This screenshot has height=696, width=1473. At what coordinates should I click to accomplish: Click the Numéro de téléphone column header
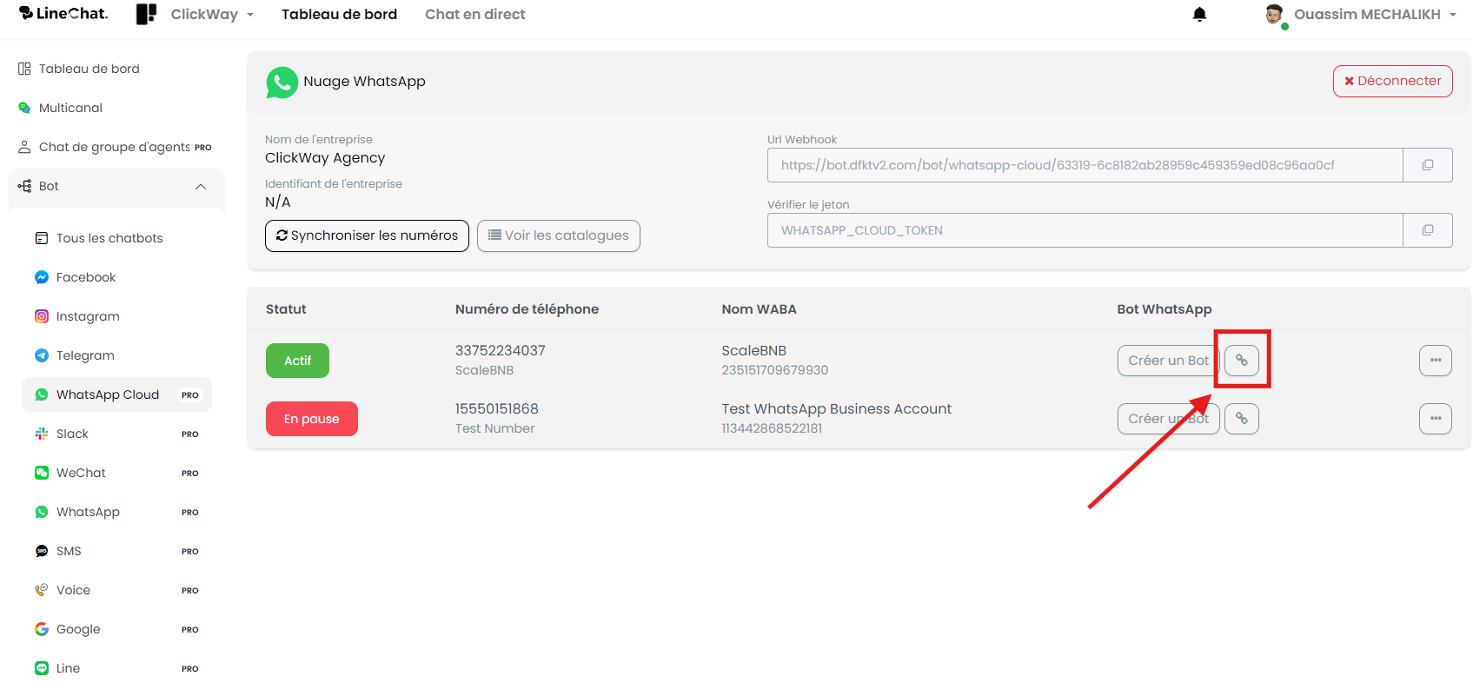click(x=527, y=309)
